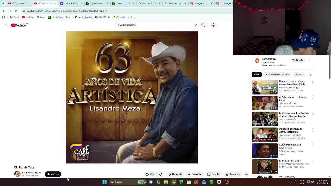Open CapCut from the taskbar

click(x=219, y=182)
